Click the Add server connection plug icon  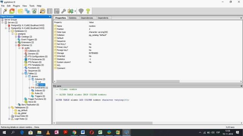coord(5,11)
